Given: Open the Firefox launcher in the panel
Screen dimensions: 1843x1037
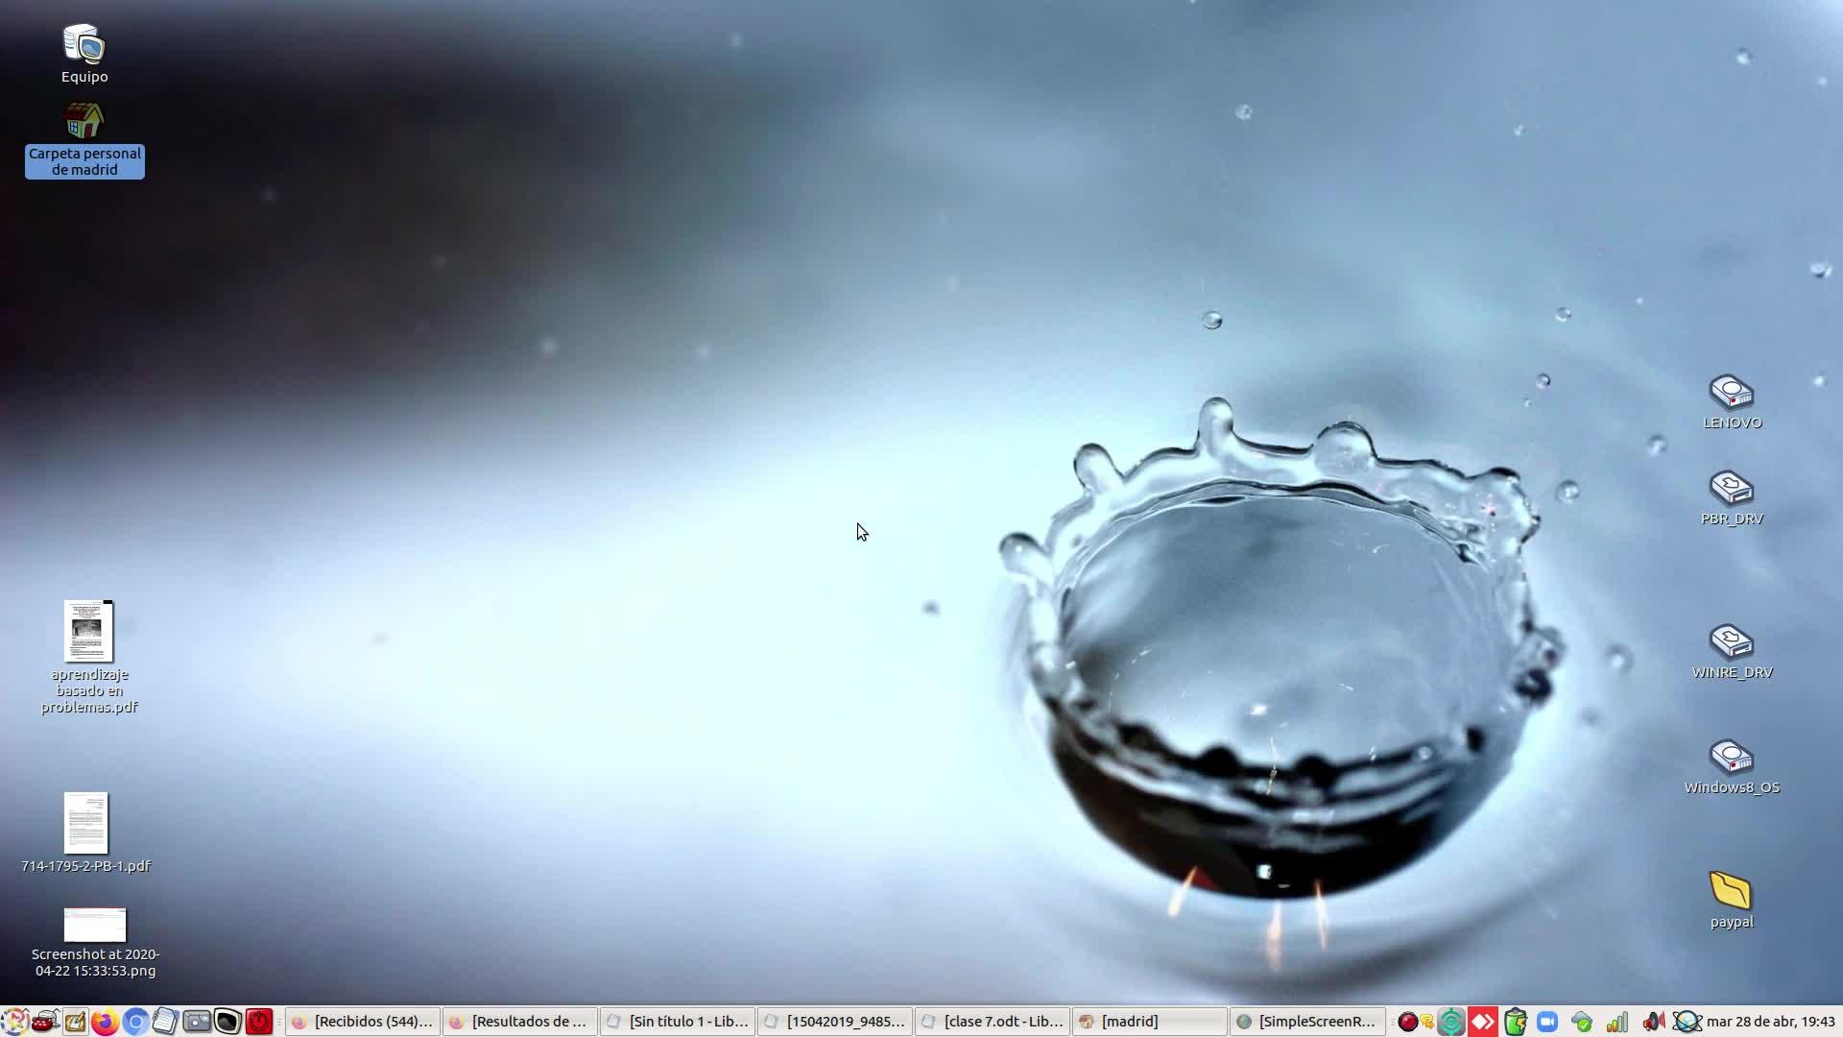Looking at the screenshot, I should pyautogui.click(x=105, y=1022).
